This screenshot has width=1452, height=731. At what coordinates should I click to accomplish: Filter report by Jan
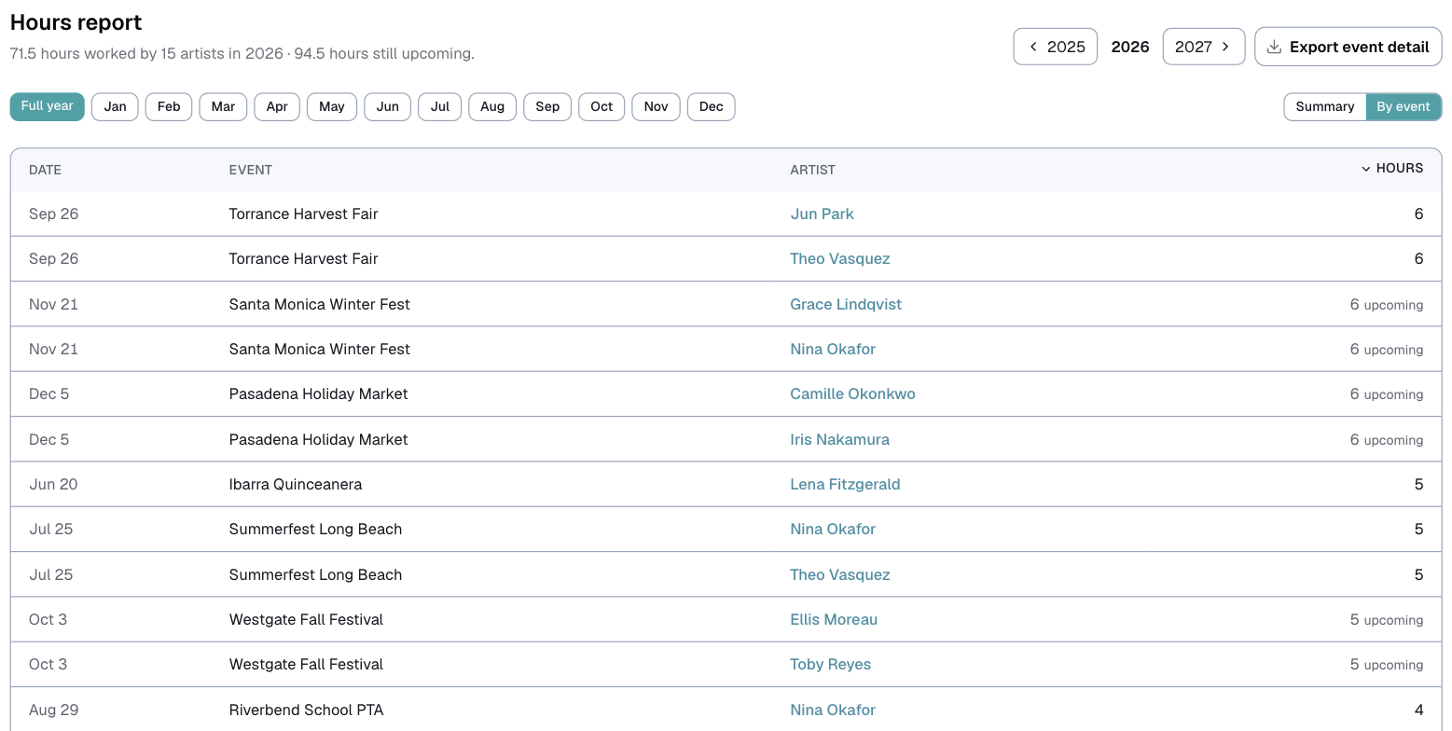(116, 106)
